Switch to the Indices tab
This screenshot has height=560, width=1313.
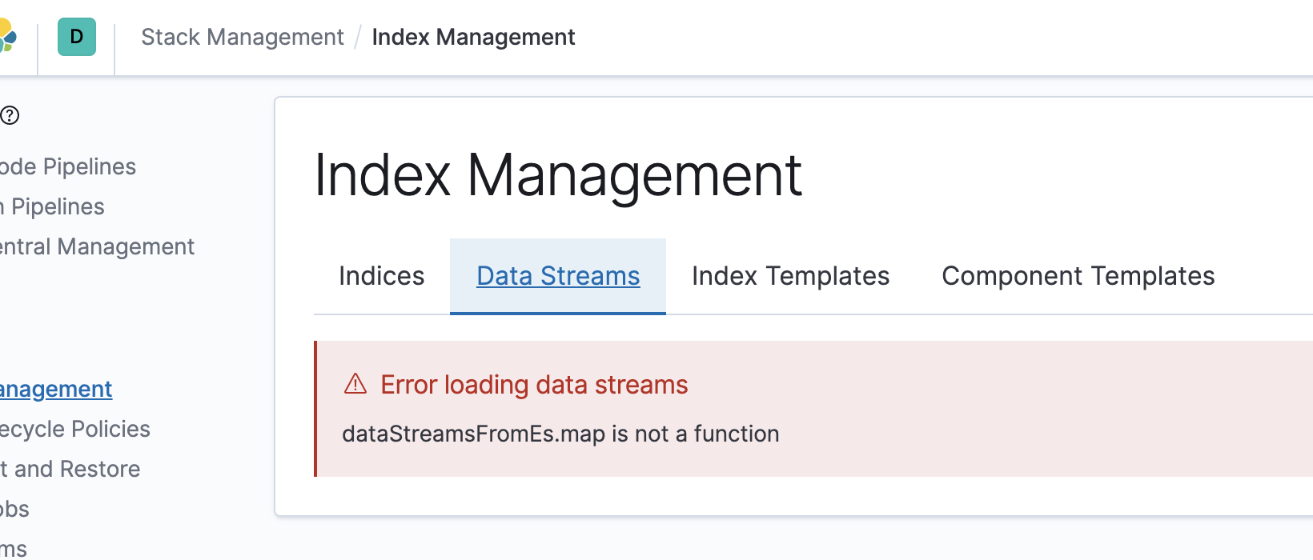click(381, 275)
